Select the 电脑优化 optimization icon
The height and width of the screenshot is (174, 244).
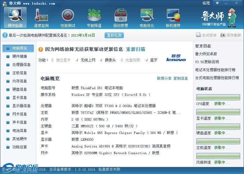(147, 17)
